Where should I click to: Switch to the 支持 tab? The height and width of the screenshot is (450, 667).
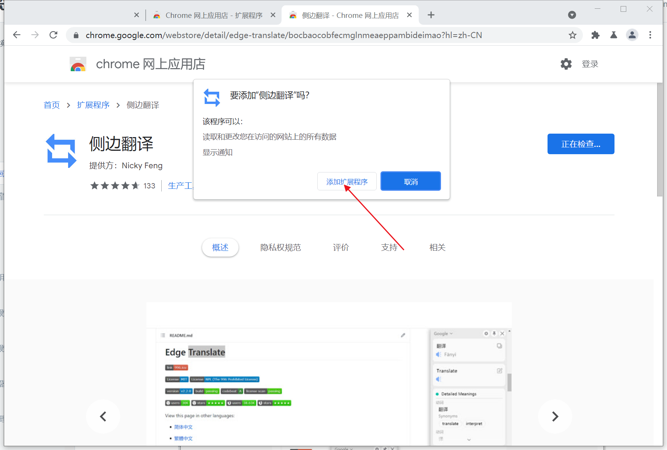(389, 247)
